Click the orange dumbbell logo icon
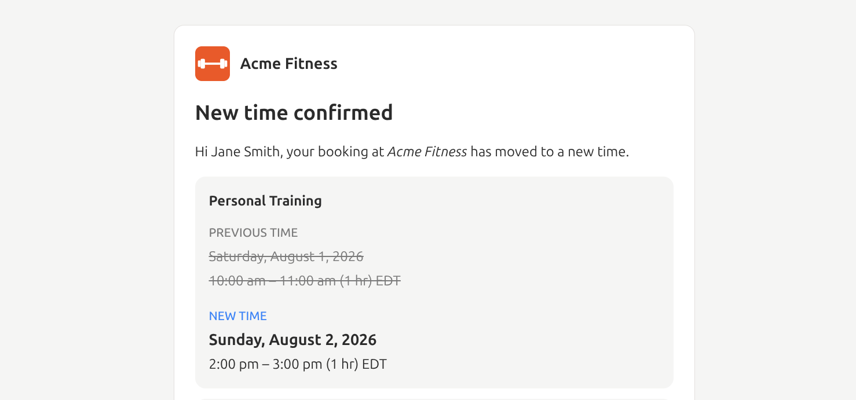The height and width of the screenshot is (400, 856). point(213,64)
